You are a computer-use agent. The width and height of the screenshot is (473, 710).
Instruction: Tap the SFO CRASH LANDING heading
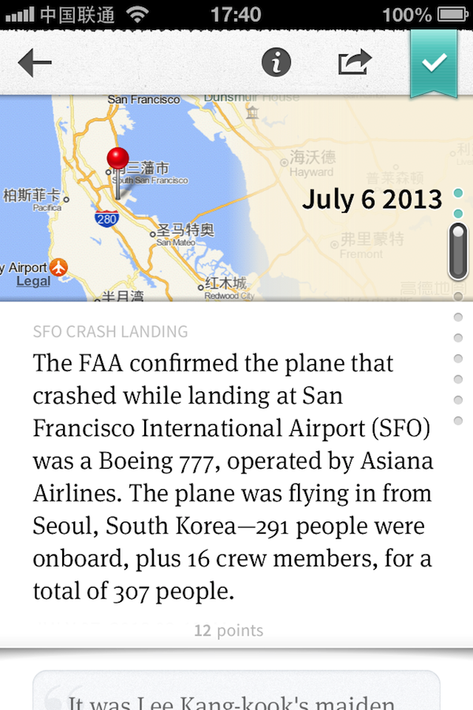coord(110,332)
